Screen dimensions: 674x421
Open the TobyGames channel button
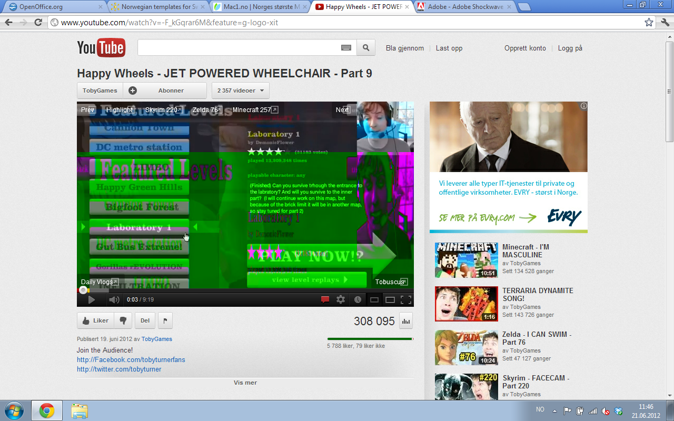(100, 91)
